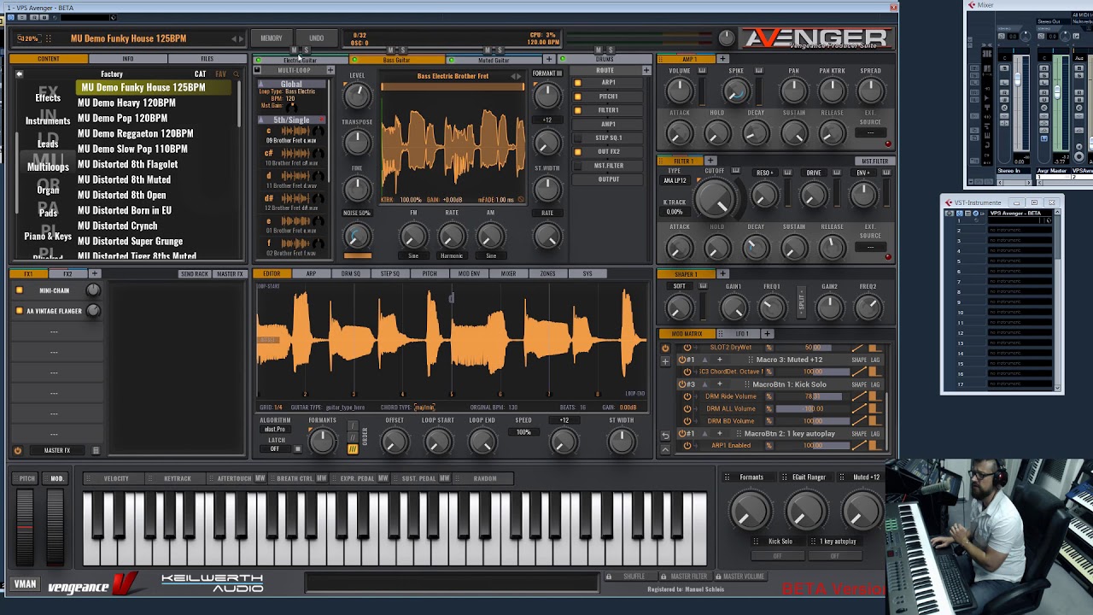
Task: Toggle the ARP1 route enable
Action: (577, 83)
